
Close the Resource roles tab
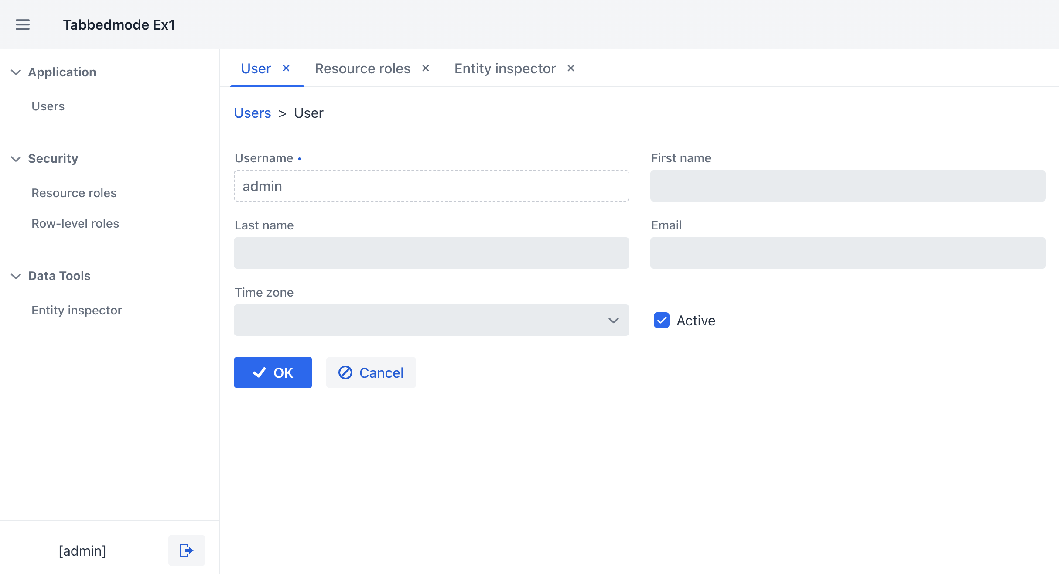(x=426, y=68)
